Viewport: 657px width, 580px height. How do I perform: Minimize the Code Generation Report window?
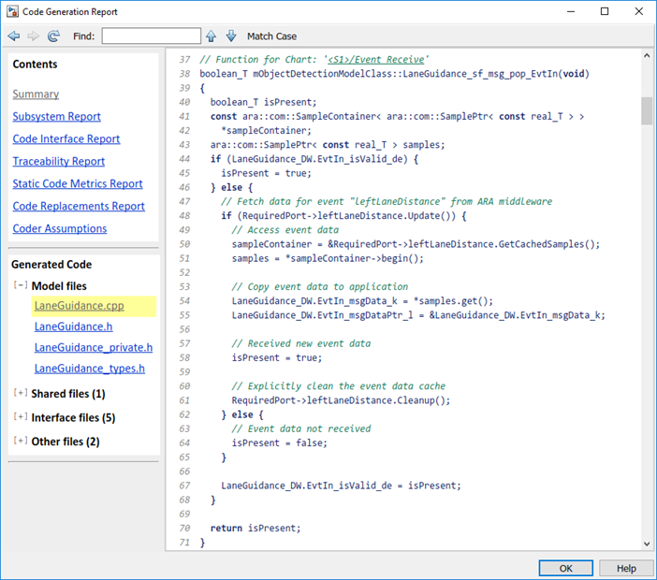[571, 11]
